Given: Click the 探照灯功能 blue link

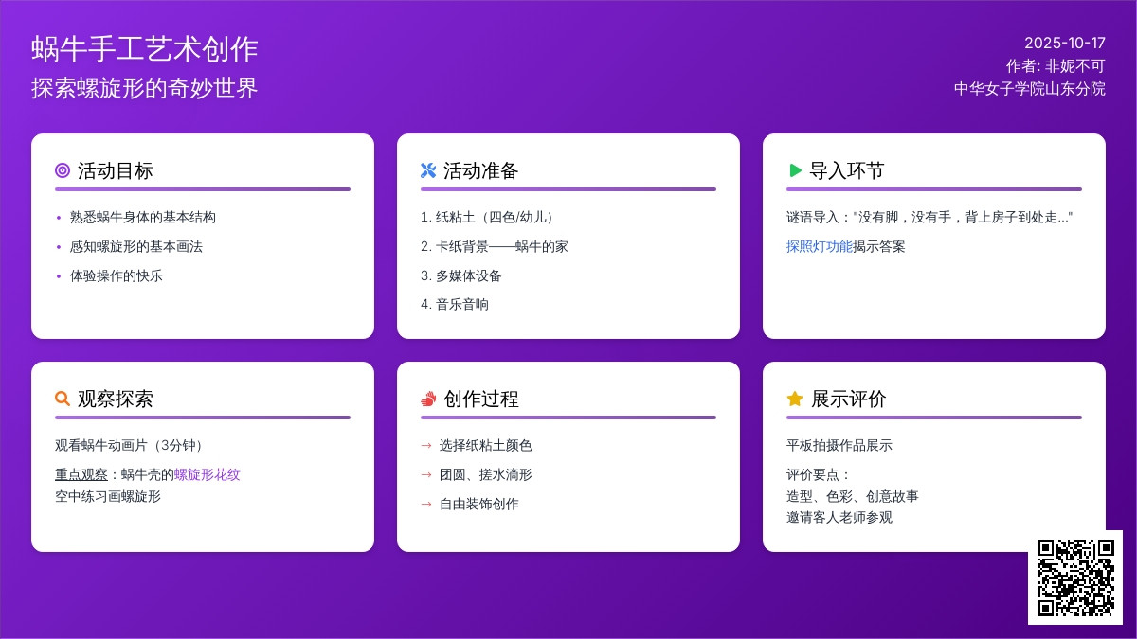Looking at the screenshot, I should click(x=819, y=246).
